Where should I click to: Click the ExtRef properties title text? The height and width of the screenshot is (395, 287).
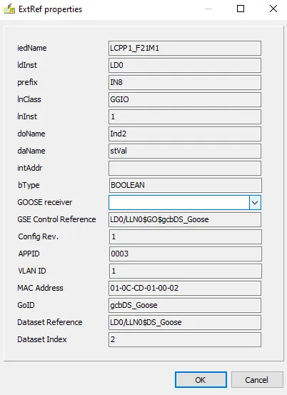(51, 9)
